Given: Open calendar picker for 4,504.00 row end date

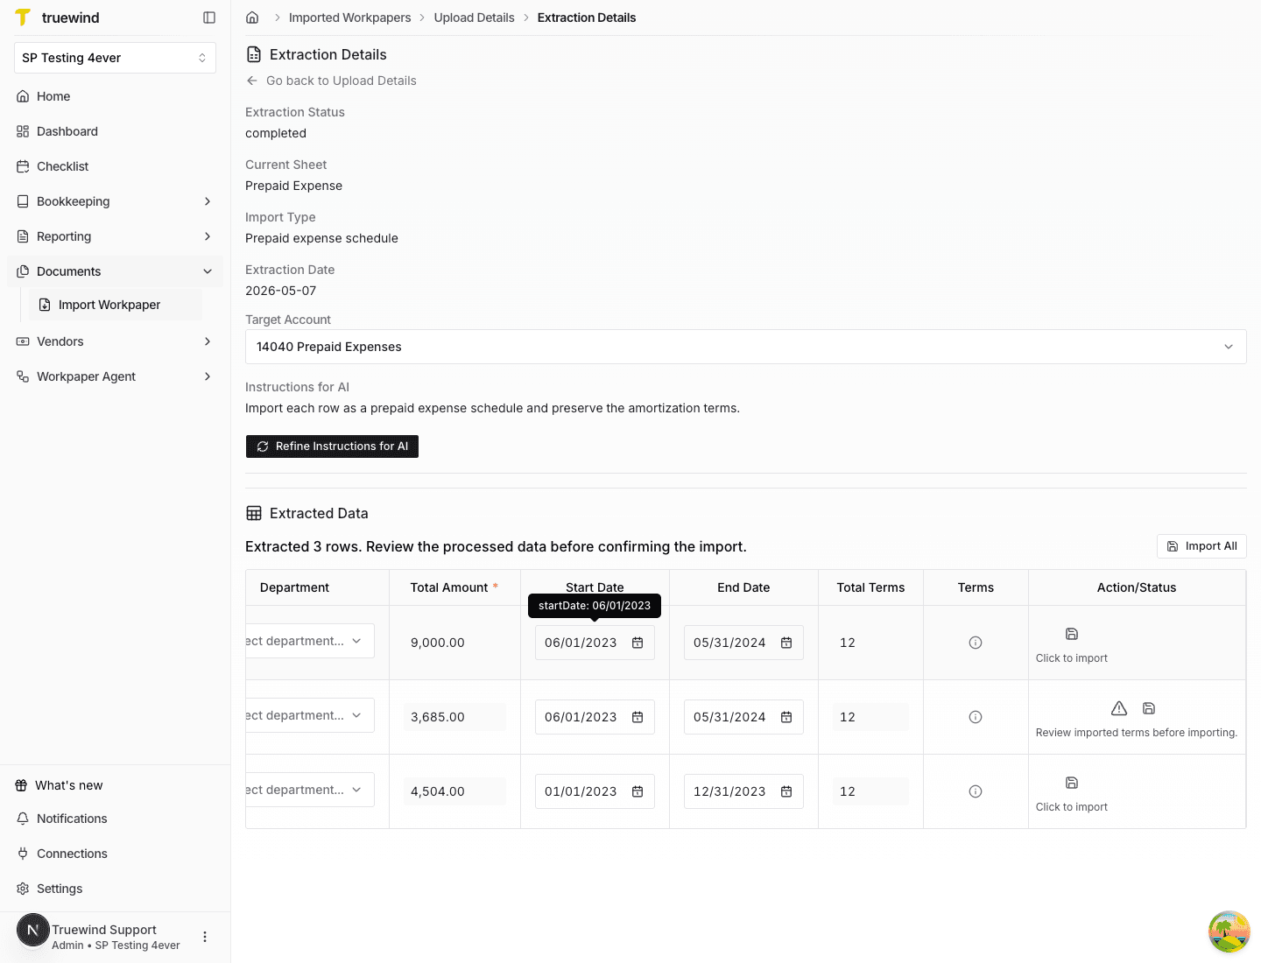Looking at the screenshot, I should [786, 791].
